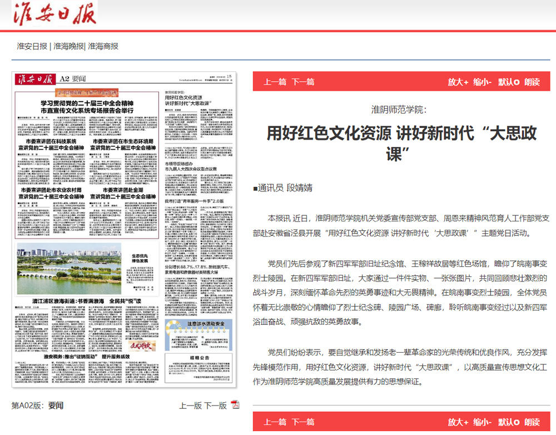Click 放大+ in bottom red bar
The width and height of the screenshot is (556, 435).
[x=458, y=422]
